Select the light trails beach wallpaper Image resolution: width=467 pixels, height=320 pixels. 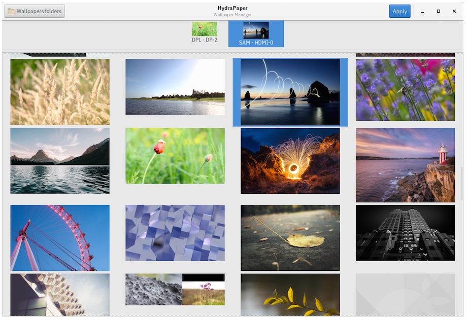pos(290,92)
